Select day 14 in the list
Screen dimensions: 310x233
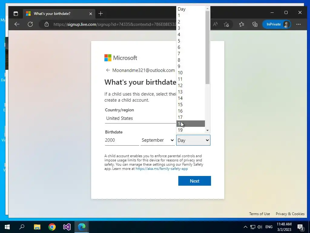(191, 98)
